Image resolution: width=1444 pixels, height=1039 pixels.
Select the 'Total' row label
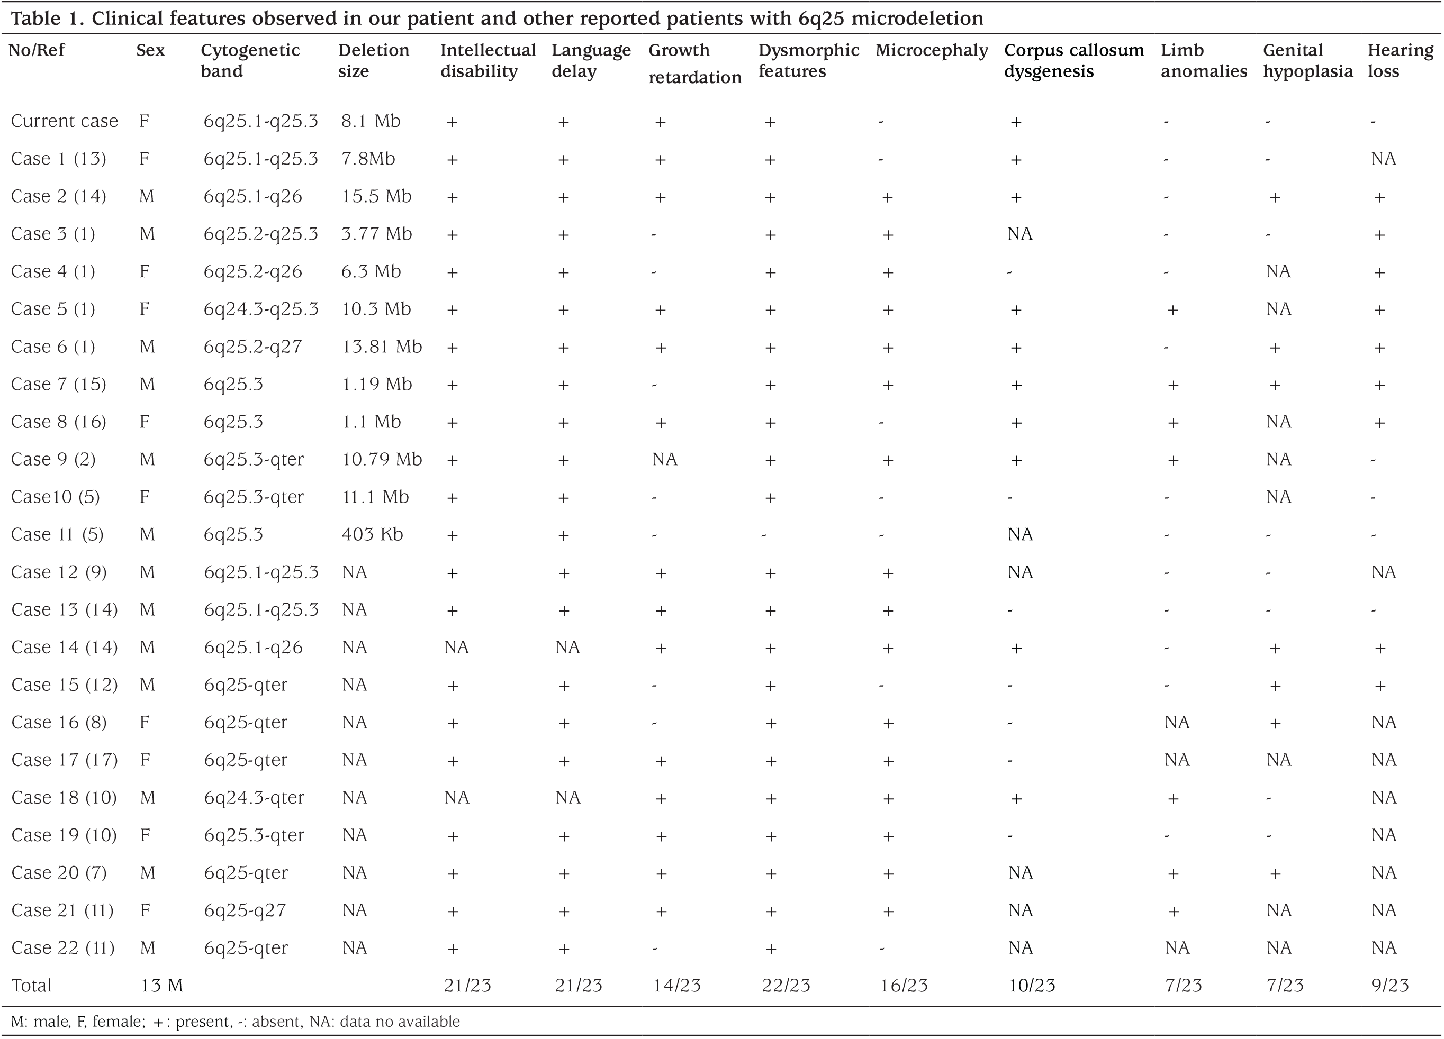tap(31, 985)
